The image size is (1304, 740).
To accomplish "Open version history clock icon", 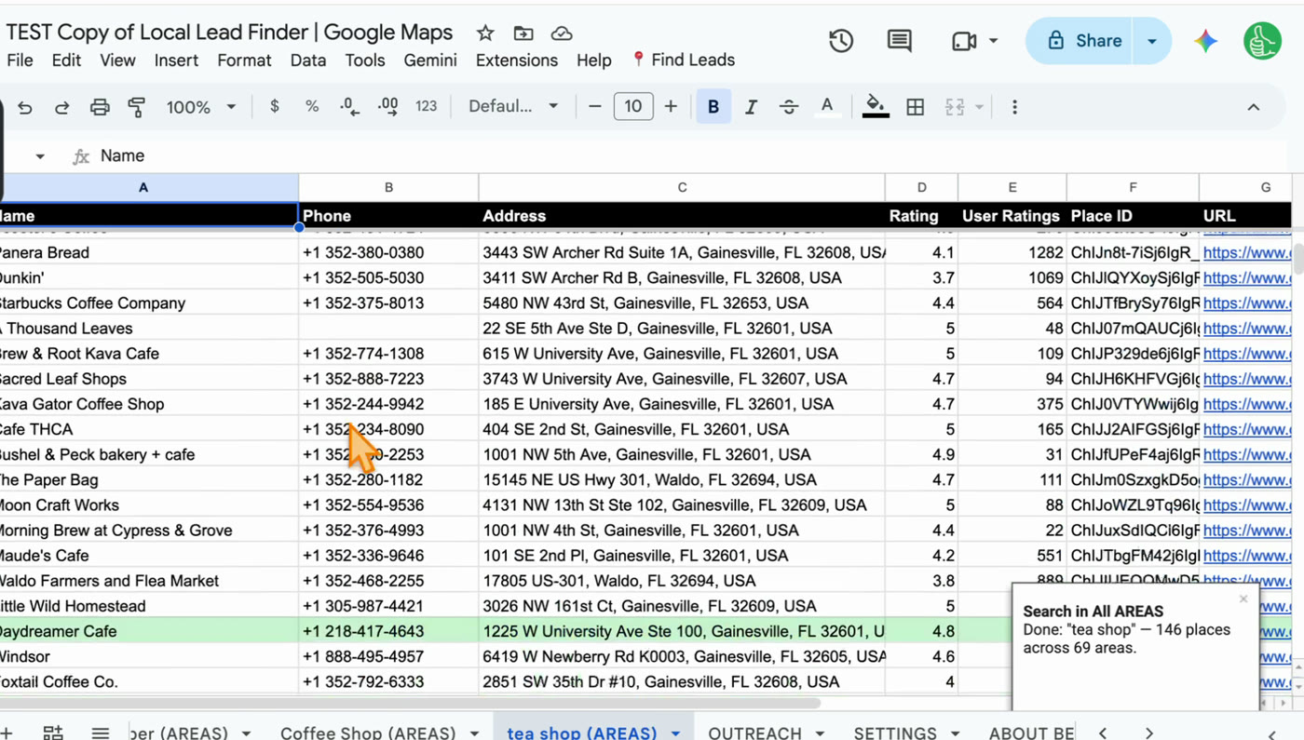I will [x=841, y=41].
